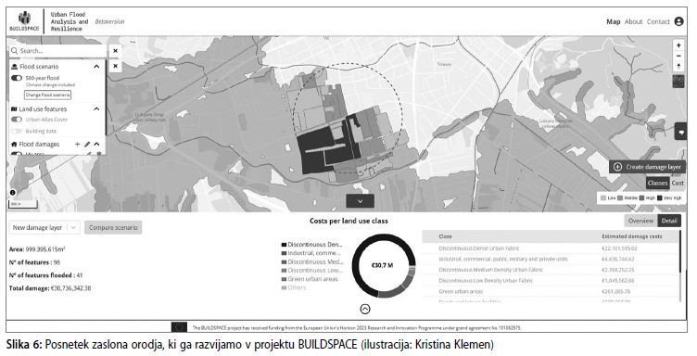Switch to the Overview tab
697x356 pixels.
click(640, 221)
